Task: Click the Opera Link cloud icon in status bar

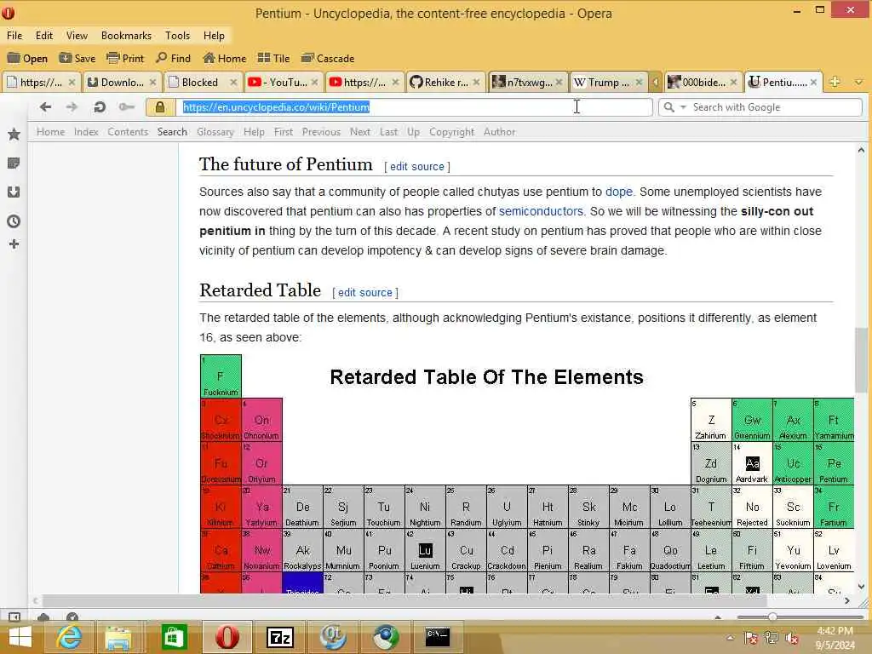Action: pyautogui.click(x=43, y=617)
